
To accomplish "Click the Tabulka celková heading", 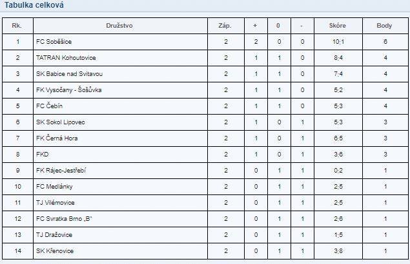I will (x=34, y=5).
